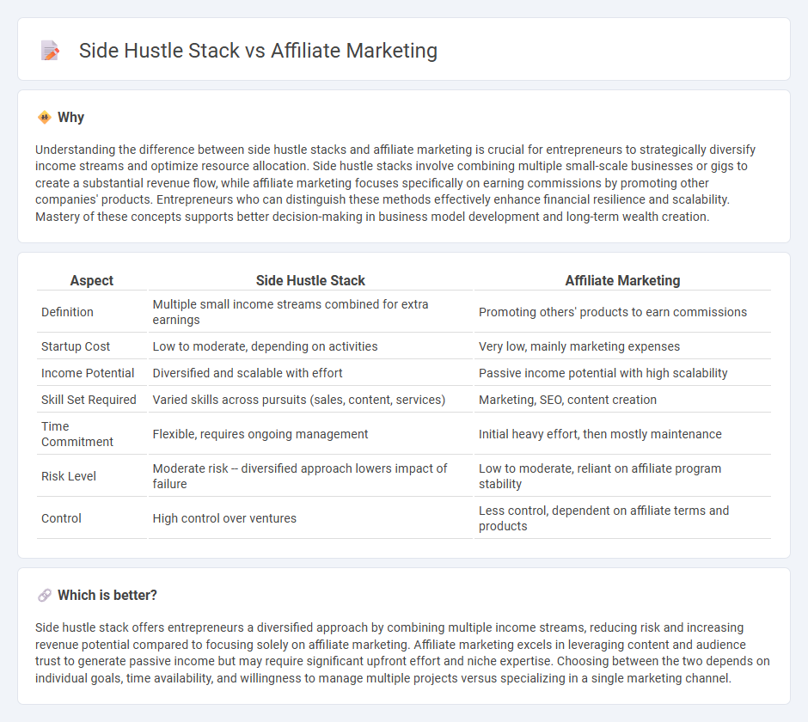The height and width of the screenshot is (722, 808).
Task: Click the paragraph starting 'Side hustle stack offers entrepreneurs'
Action: (402, 653)
